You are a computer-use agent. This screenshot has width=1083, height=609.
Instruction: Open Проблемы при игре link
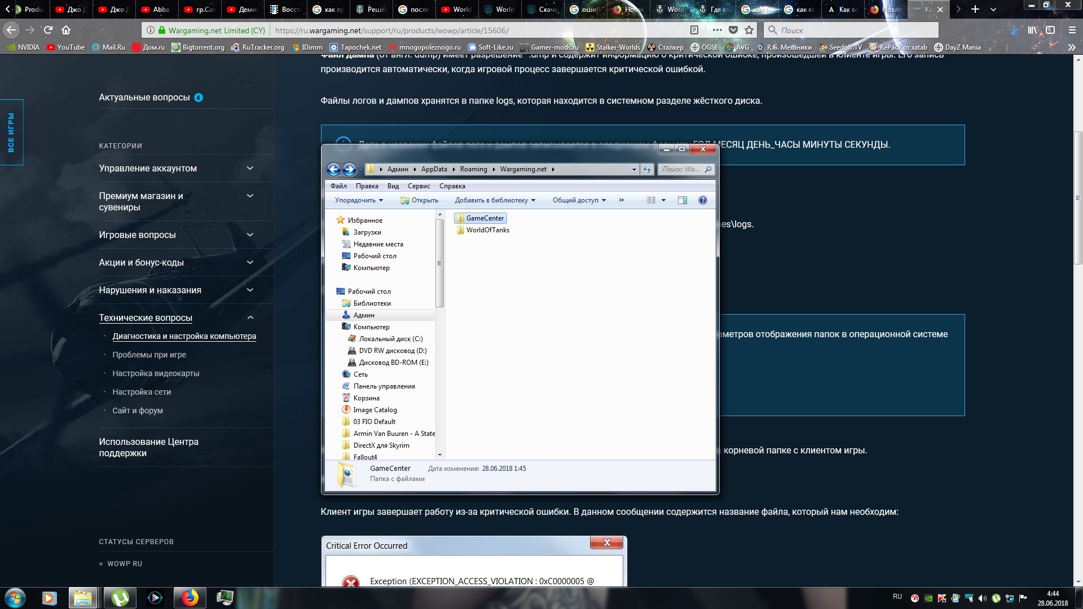[149, 355]
